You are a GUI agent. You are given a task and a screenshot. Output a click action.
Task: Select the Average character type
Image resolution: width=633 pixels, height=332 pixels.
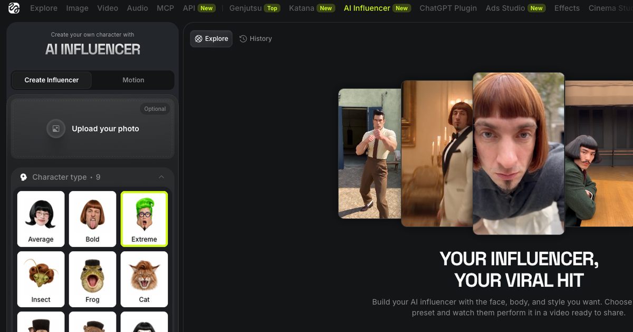[41, 219]
